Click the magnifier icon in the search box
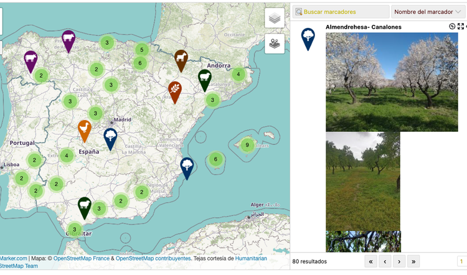Viewport: 467px width, 275px height. pos(298,12)
